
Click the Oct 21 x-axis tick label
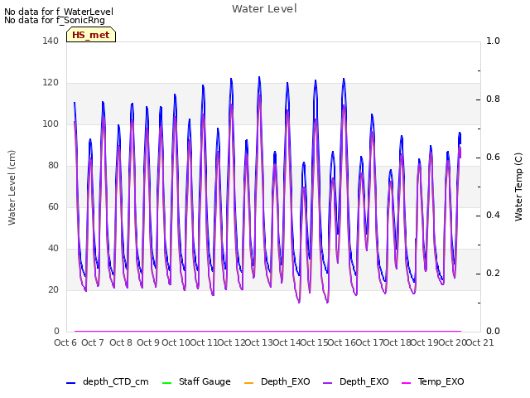tap(480, 342)
